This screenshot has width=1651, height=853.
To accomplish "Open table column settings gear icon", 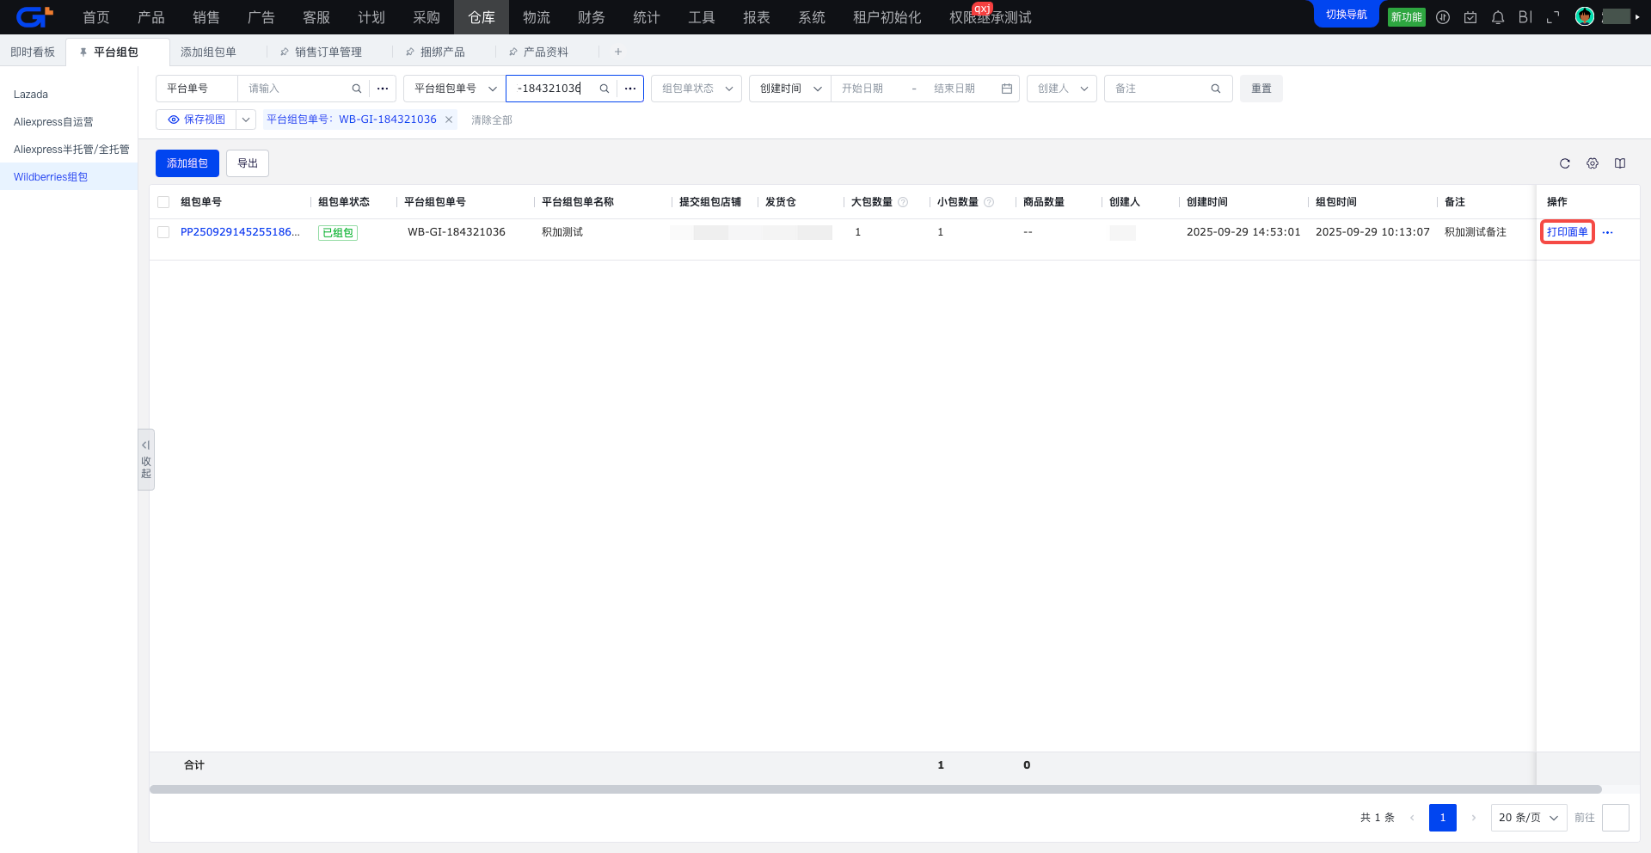I will click(x=1593, y=163).
